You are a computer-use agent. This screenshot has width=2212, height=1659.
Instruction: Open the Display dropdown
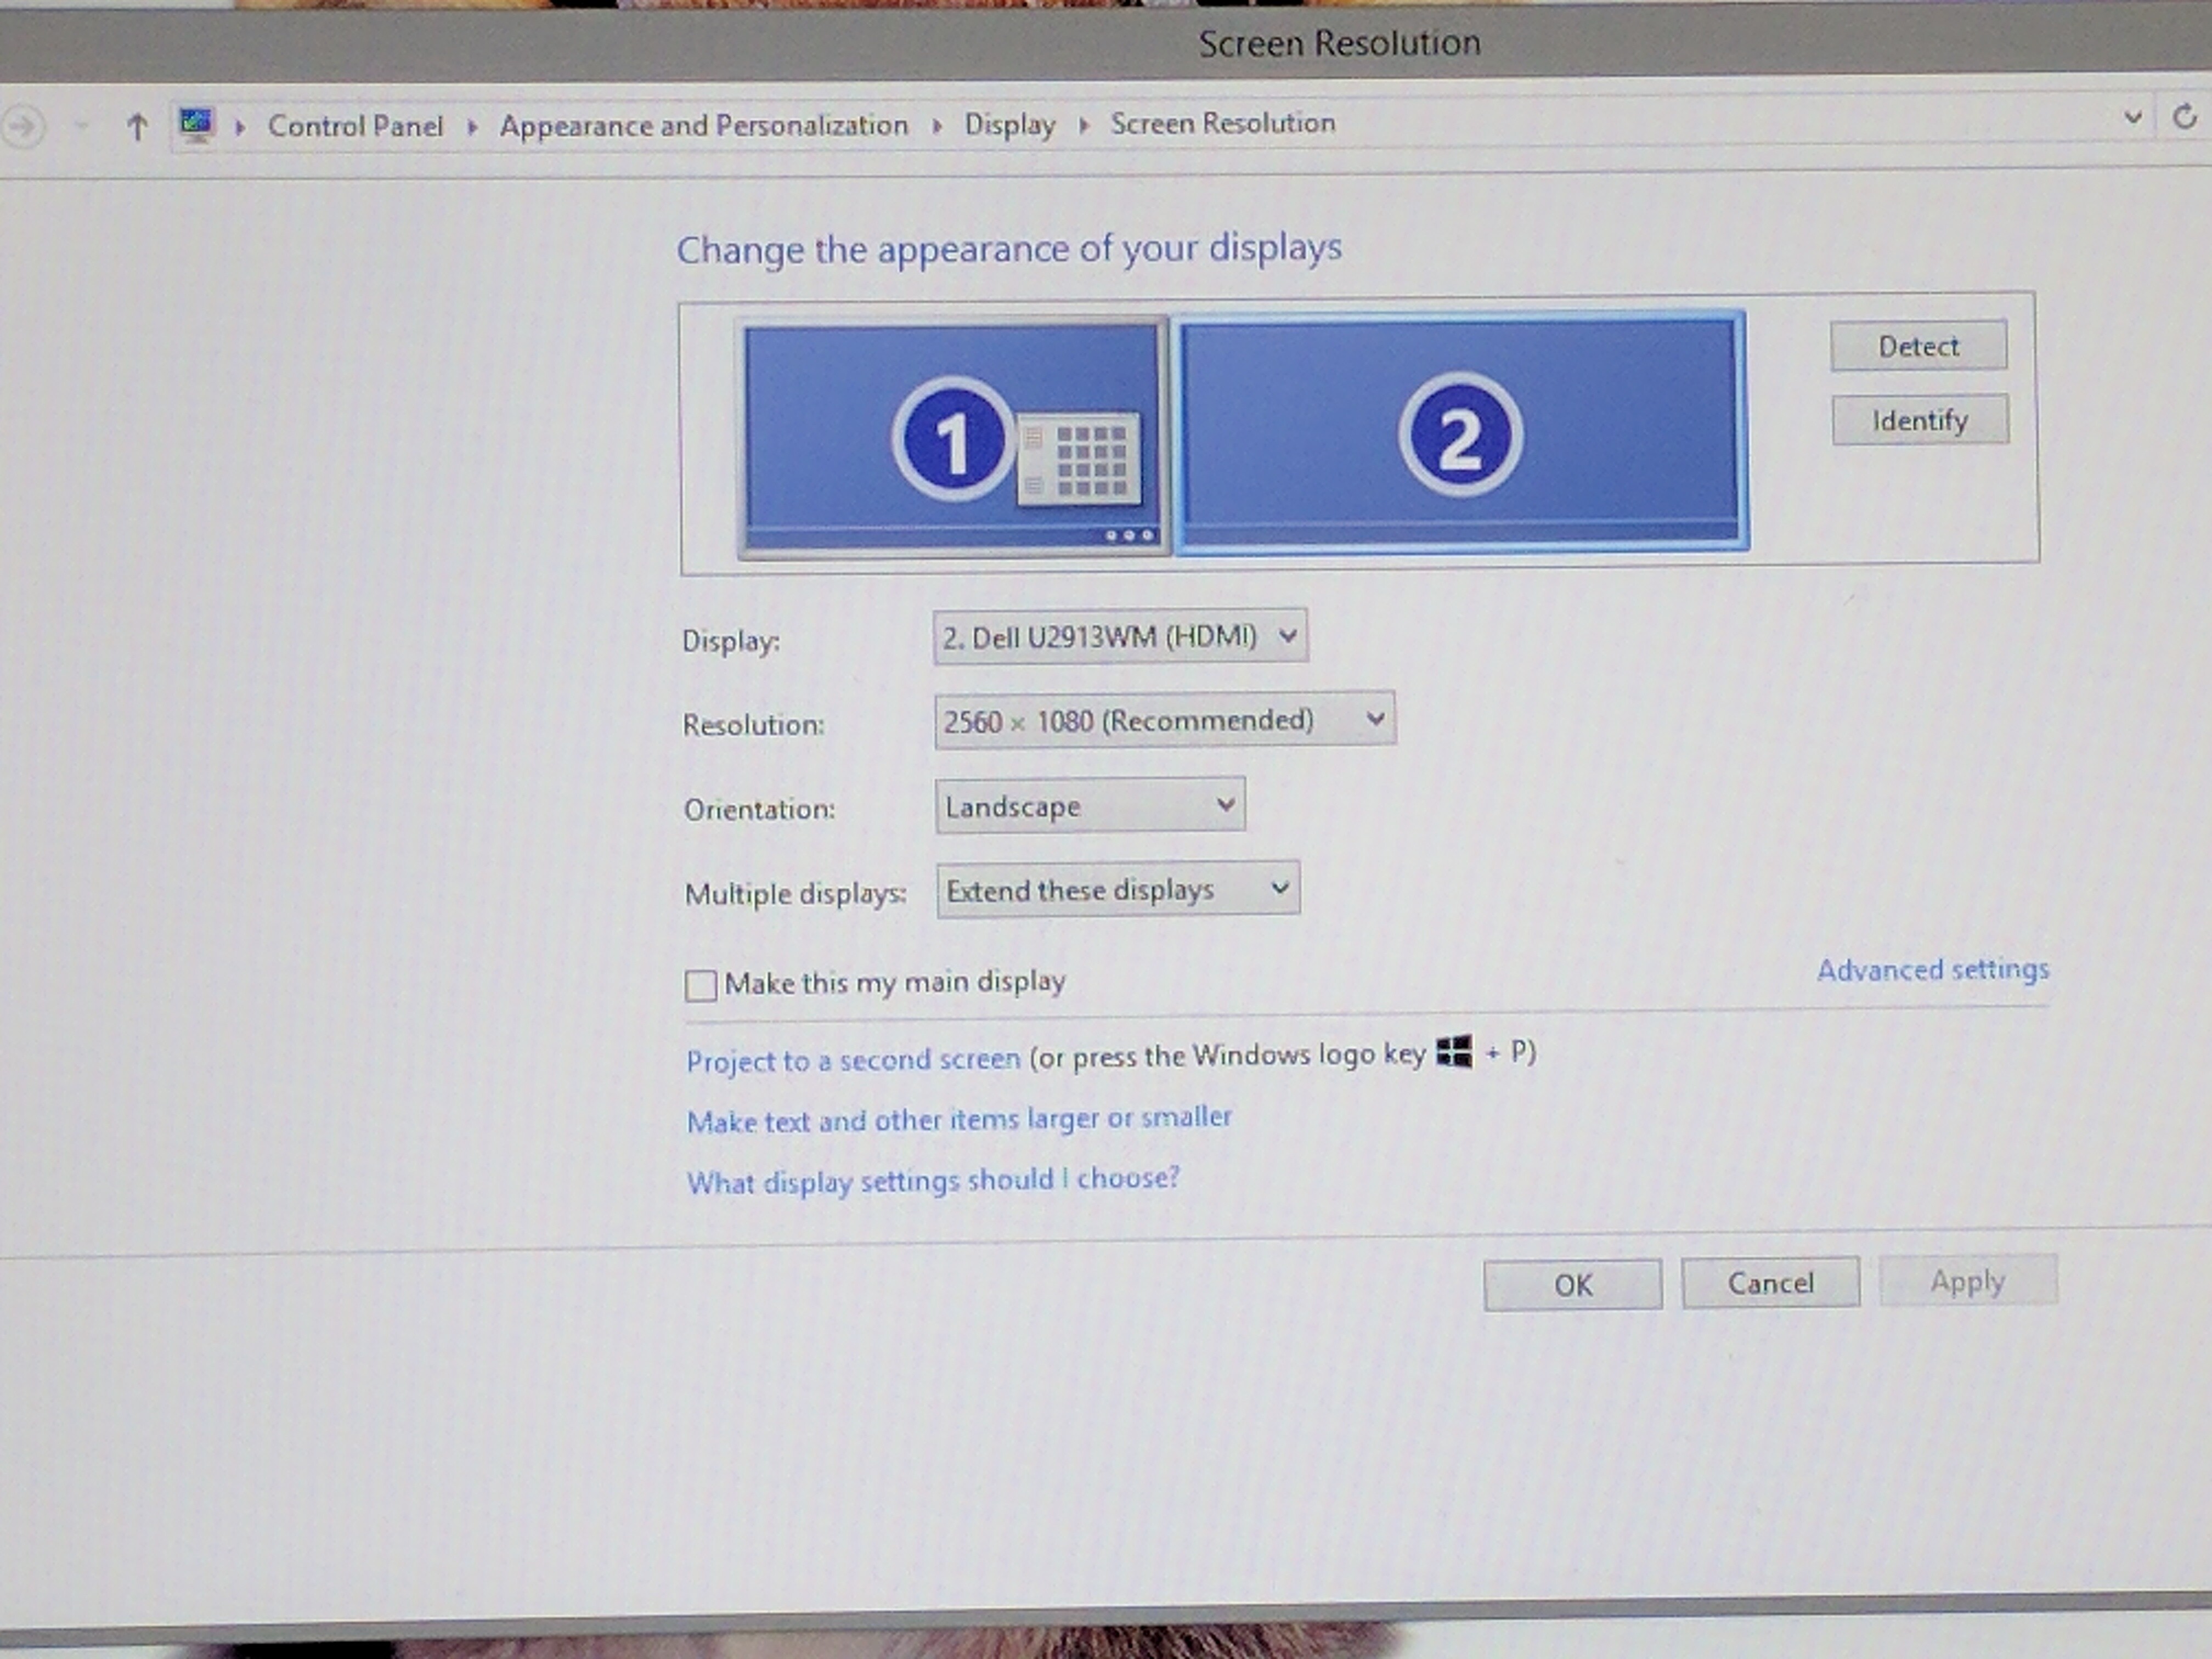point(1120,636)
